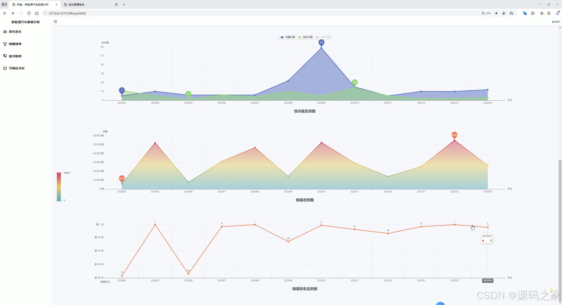The height and width of the screenshot is (305, 562).
Task: Click the bookmark star icon
Action: (x=541, y=13)
